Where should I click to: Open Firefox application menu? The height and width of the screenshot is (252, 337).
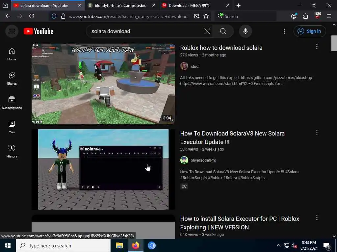point(329,16)
